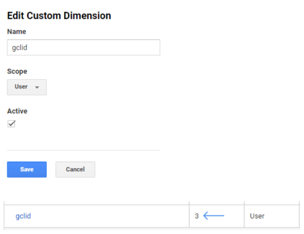304x234 pixels.
Task: Click the Scope label above the dropdown
Action: coord(17,71)
